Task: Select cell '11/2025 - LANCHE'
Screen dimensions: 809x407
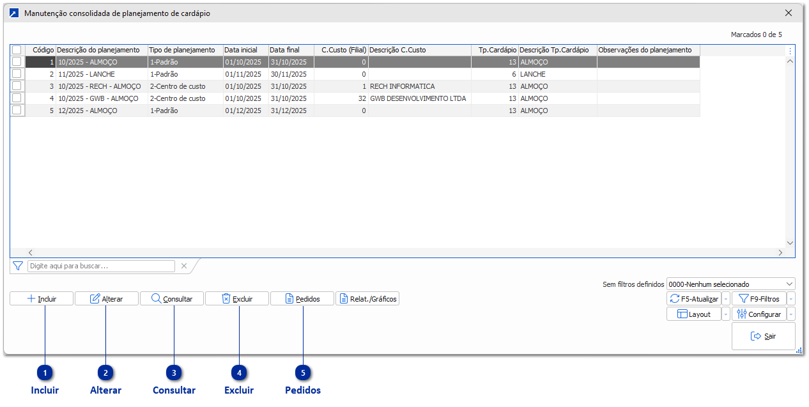Action: click(102, 74)
